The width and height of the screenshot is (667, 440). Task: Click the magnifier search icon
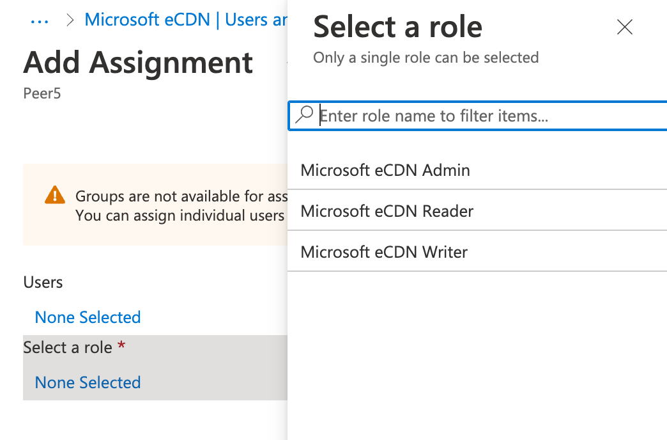[305, 115]
